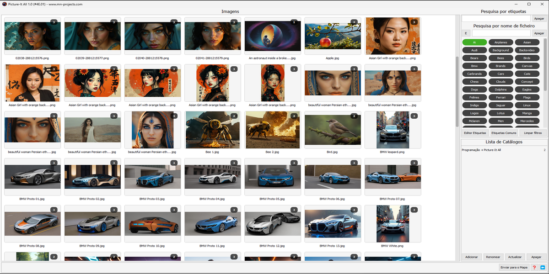Choose the Ferrari tag
This screenshot has width=549, height=274.
(501, 97)
